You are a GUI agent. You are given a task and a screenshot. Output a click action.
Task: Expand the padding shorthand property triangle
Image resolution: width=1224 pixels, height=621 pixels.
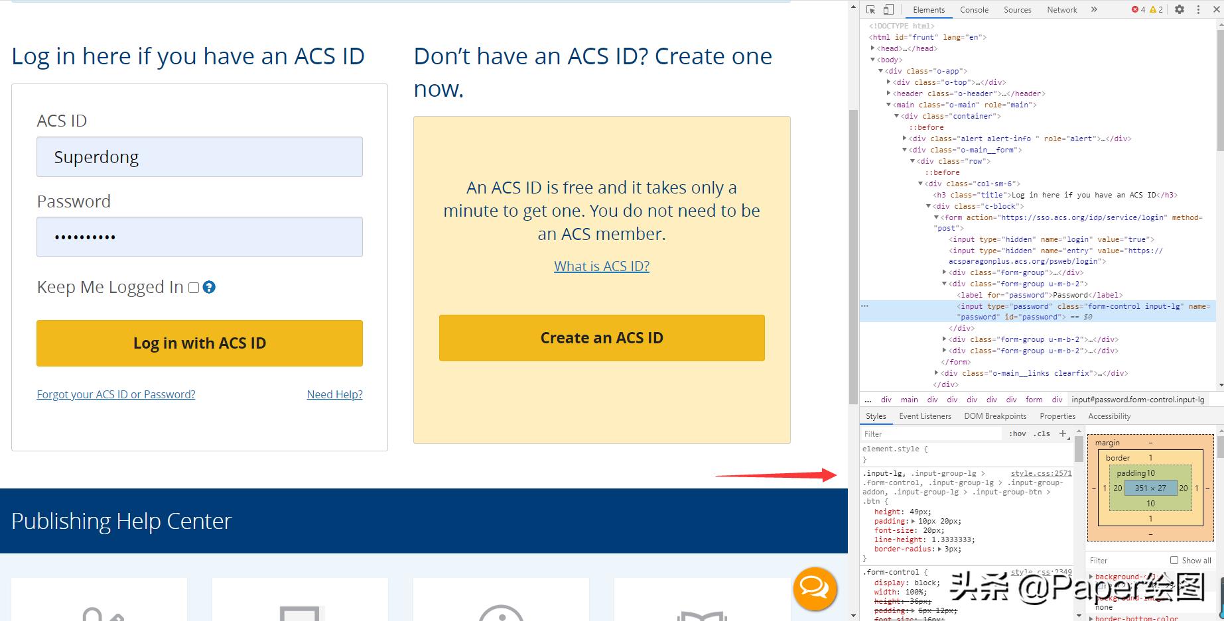click(915, 521)
